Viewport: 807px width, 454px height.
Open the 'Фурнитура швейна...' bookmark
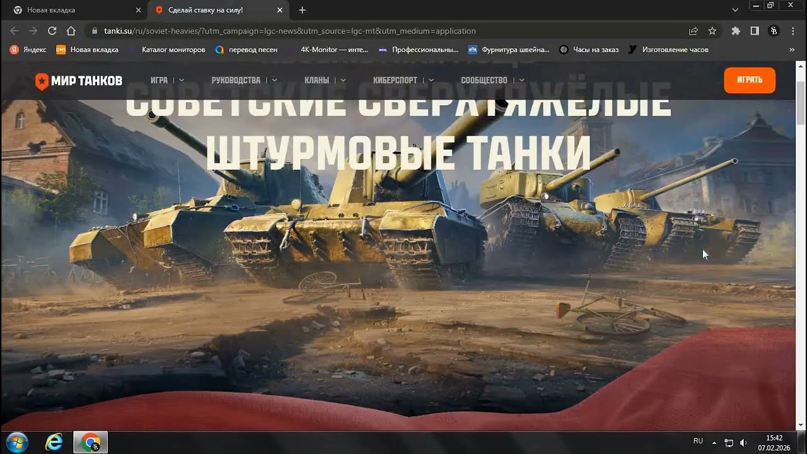tap(509, 49)
